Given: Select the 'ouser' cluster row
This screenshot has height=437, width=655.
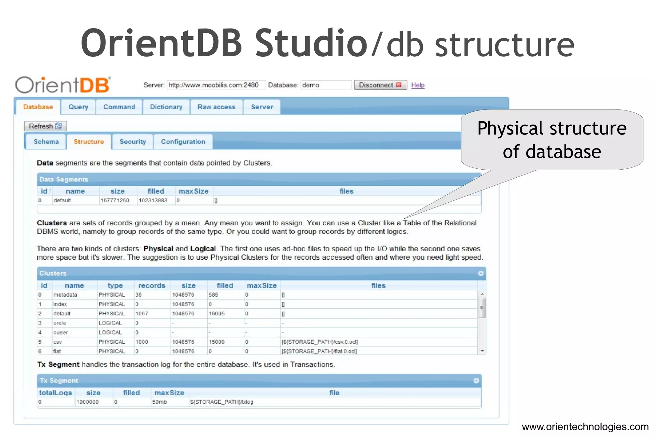Looking at the screenshot, I should (x=257, y=332).
